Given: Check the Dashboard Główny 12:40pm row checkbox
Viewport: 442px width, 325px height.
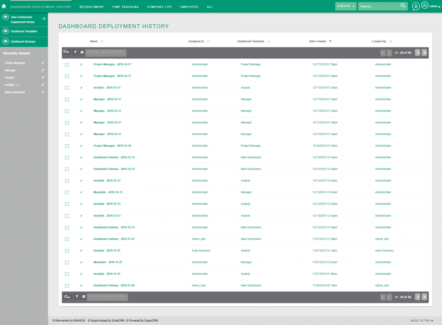Looking at the screenshot, I should [67, 227].
